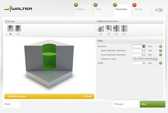
Task: Click the depth input field
Action: coord(139,63)
